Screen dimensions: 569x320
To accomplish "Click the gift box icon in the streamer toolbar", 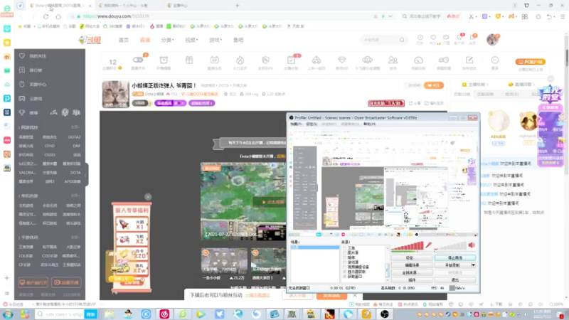I will click(x=189, y=60).
